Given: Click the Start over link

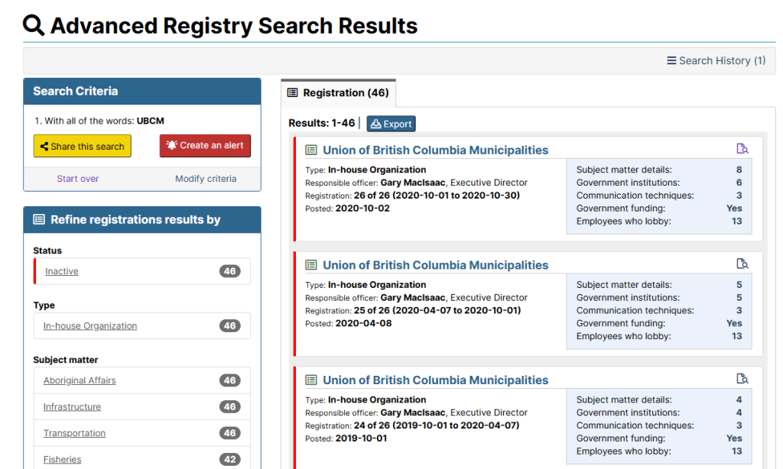Looking at the screenshot, I should [x=78, y=179].
